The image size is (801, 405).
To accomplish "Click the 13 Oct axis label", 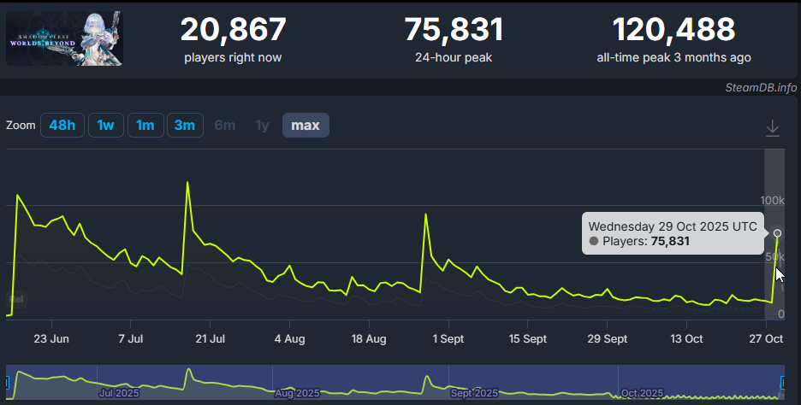I will [x=686, y=338].
